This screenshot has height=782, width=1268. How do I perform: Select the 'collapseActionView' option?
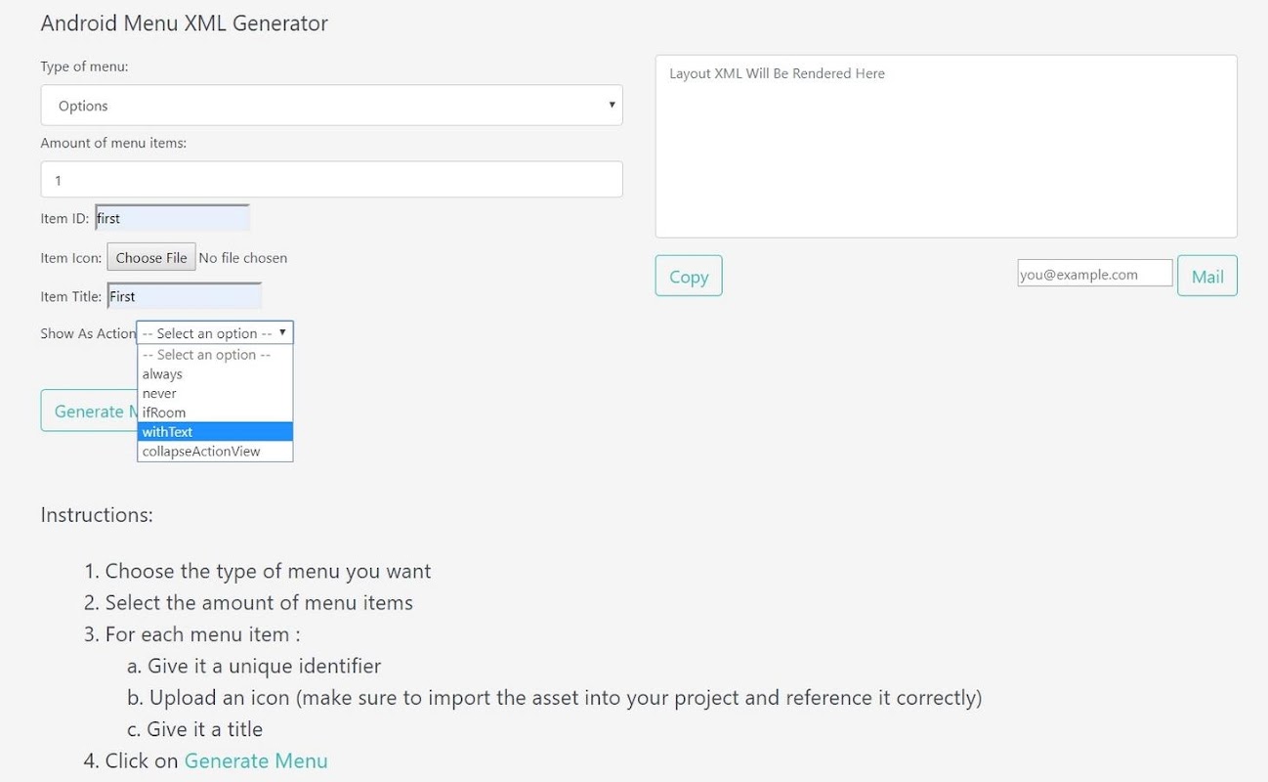pyautogui.click(x=215, y=451)
